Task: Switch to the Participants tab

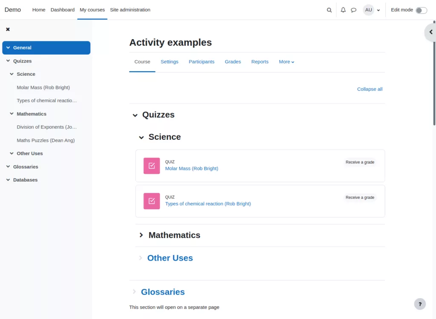Action: click(x=201, y=62)
